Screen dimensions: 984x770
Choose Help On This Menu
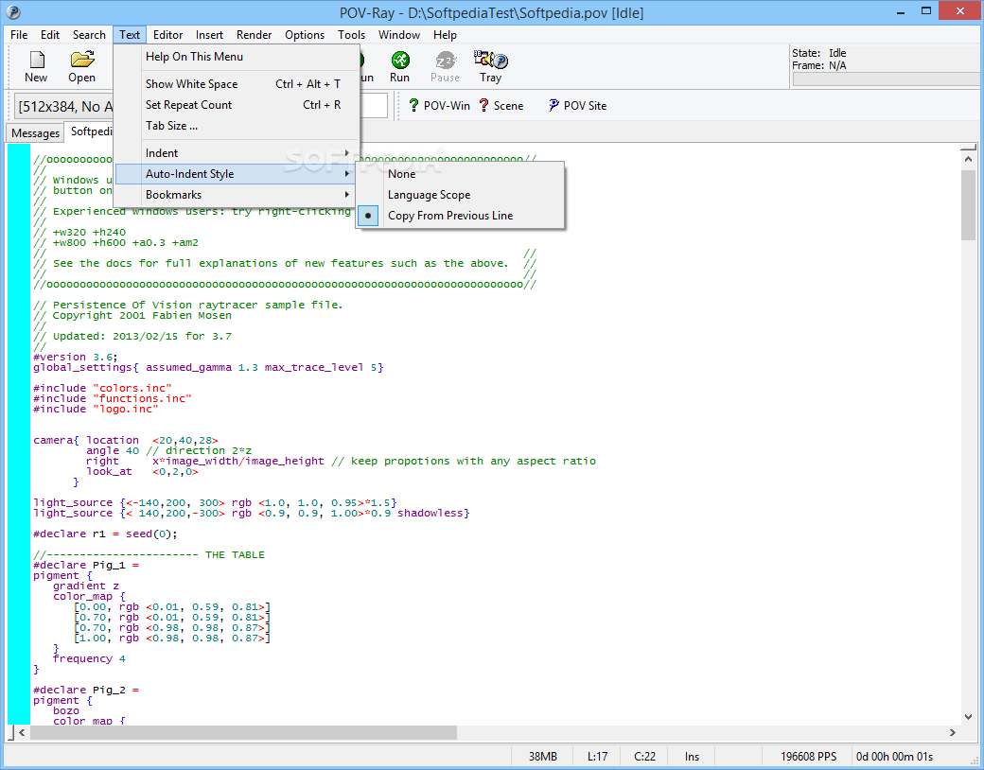coord(237,57)
